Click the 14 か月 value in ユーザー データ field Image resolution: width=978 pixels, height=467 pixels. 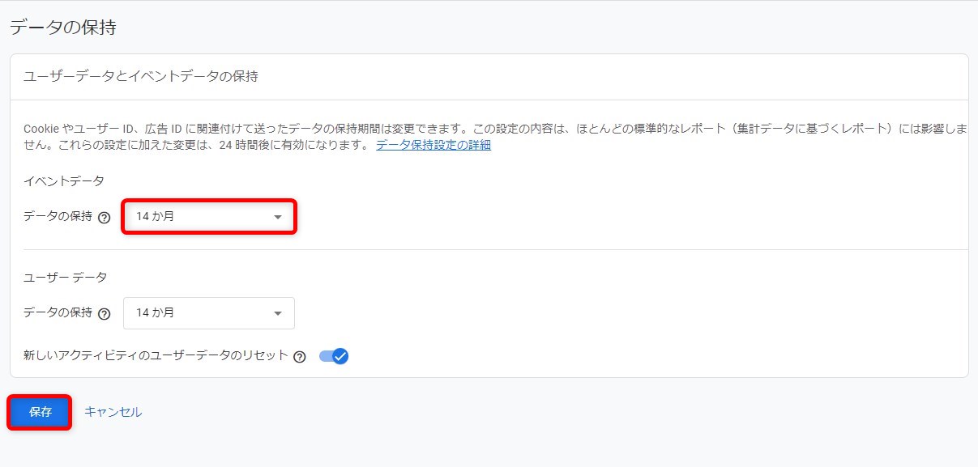tap(155, 313)
